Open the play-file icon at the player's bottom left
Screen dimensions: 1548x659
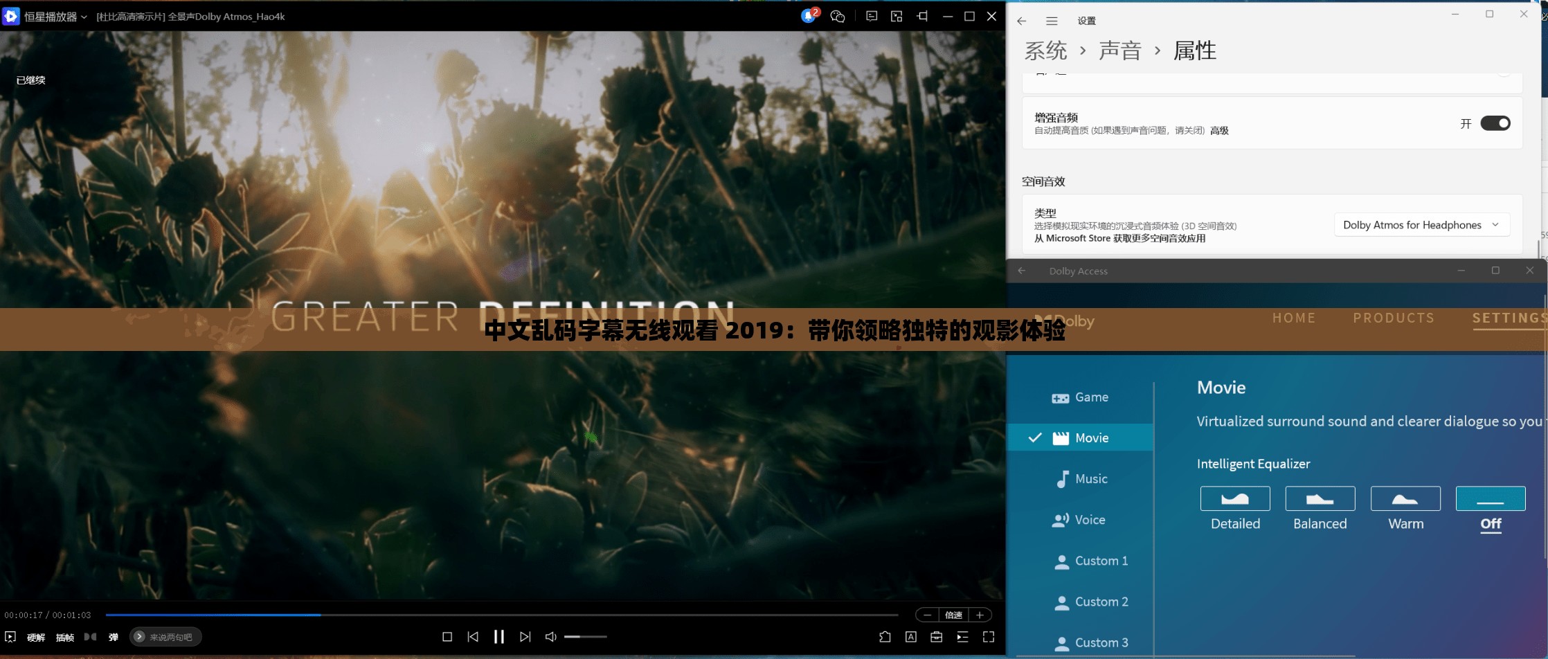[10, 637]
